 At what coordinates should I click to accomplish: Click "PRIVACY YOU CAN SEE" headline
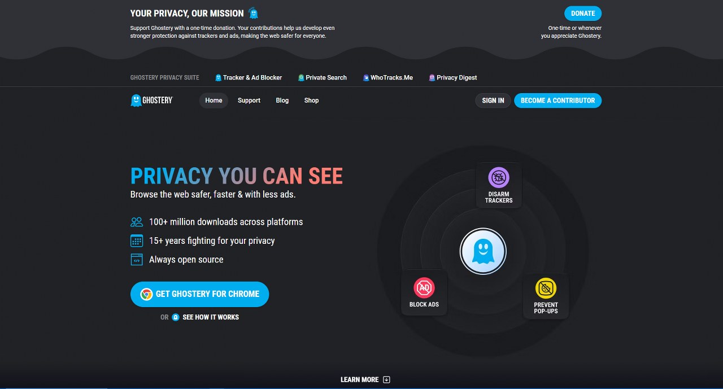click(x=237, y=176)
